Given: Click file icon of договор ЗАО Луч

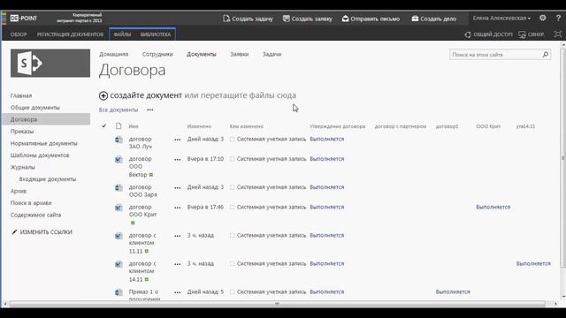Looking at the screenshot, I should pyautogui.click(x=119, y=140).
